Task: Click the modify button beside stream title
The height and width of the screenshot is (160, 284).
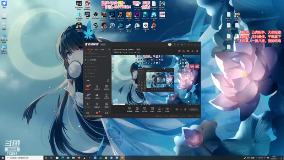Action: tap(138, 49)
